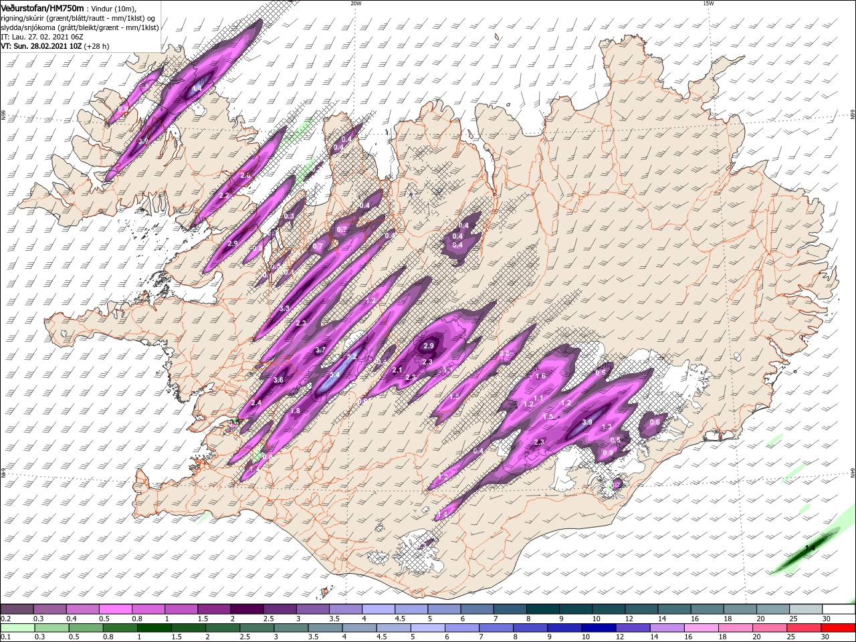Screen dimensions: 856x642
Task: Click the Veðurstofan/HM750m title text
Action: pyautogui.click(x=42, y=8)
